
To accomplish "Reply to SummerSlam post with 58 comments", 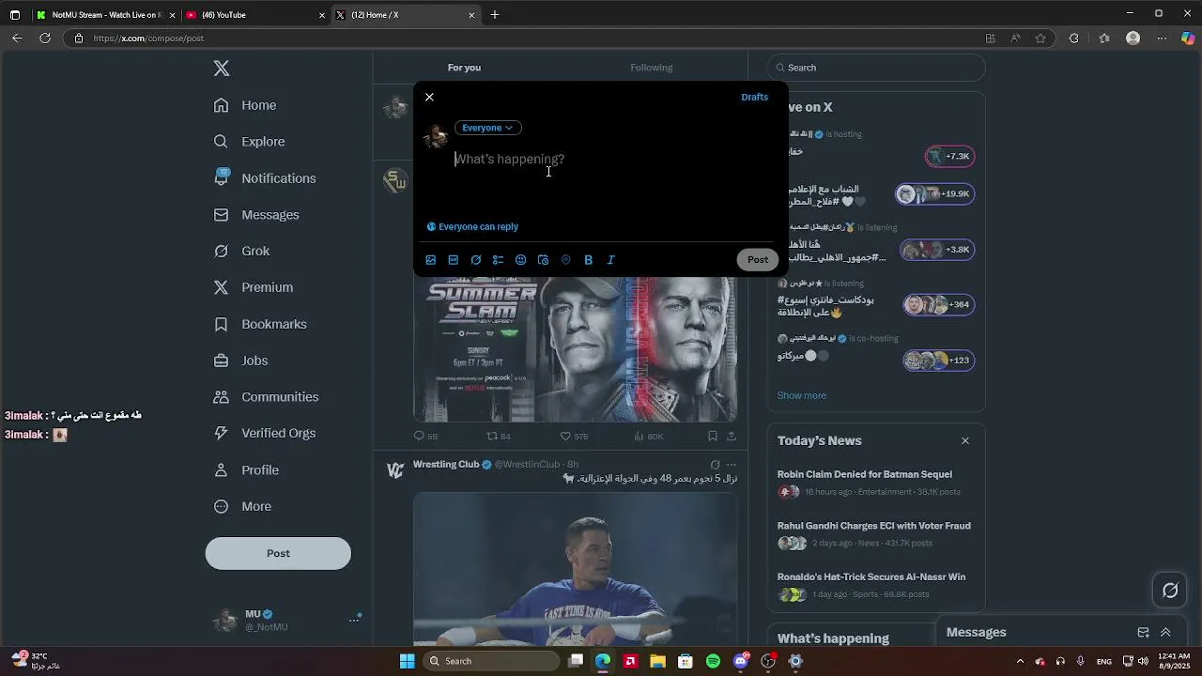I will pyautogui.click(x=425, y=436).
